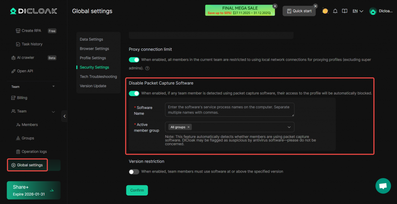Switch to Browser Settings tab
The height and width of the screenshot is (204, 397).
coord(94,49)
